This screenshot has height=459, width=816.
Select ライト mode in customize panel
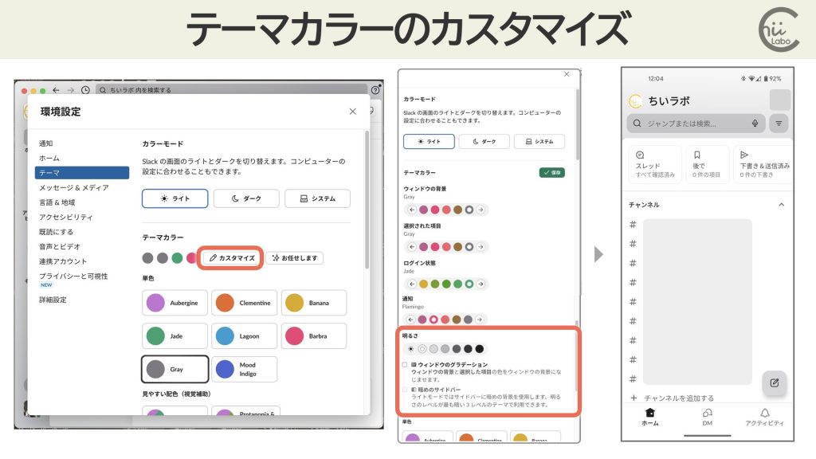point(429,142)
